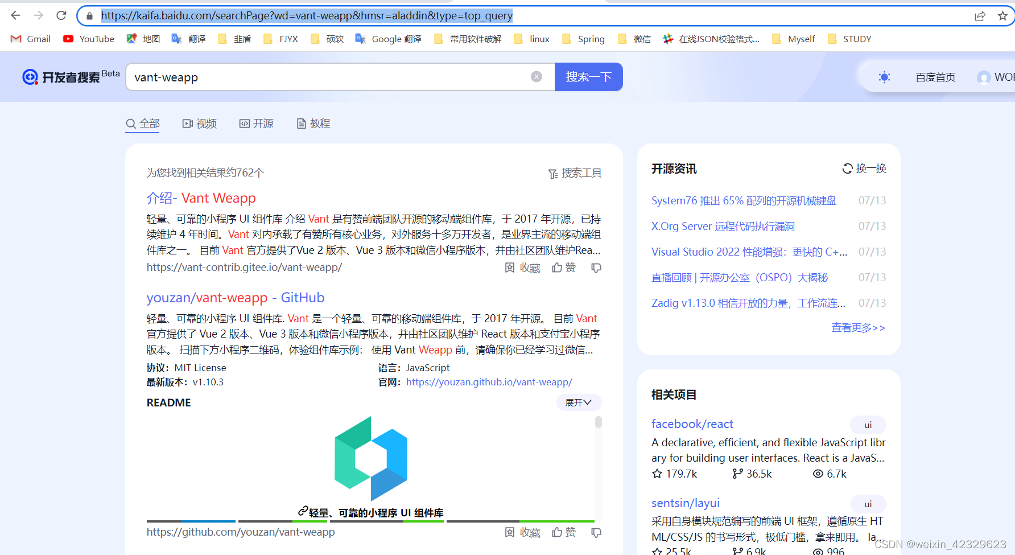Bookmark this page with the star icon

[x=1002, y=16]
